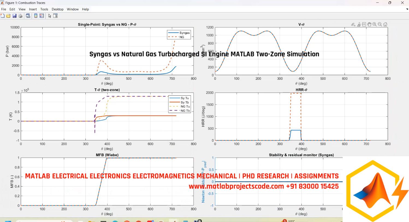Screen dimensions: 409x222
Task: Open a saved figure using the Open icon
Action: 8,16
